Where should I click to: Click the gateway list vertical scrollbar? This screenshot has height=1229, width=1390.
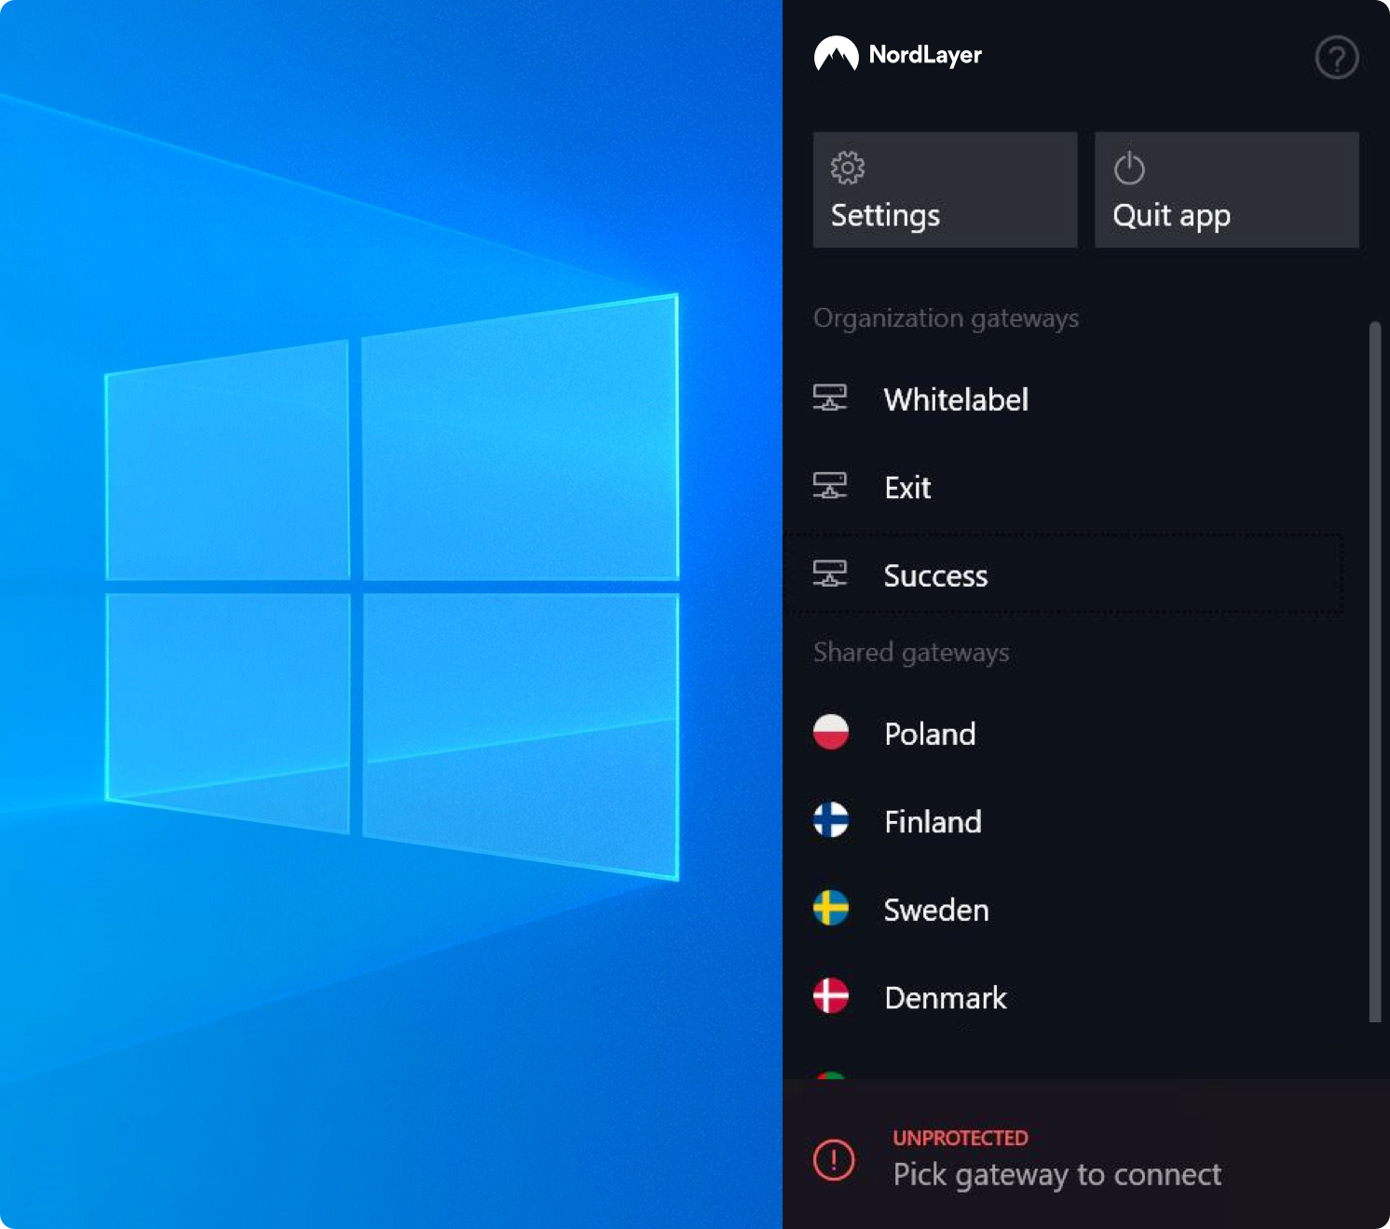click(x=1374, y=671)
